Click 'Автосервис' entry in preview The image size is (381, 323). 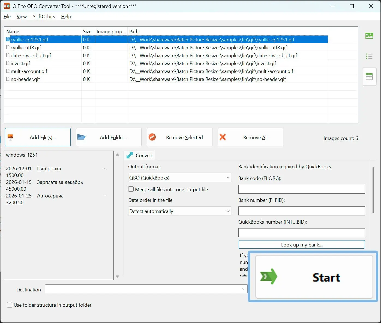[50, 196]
